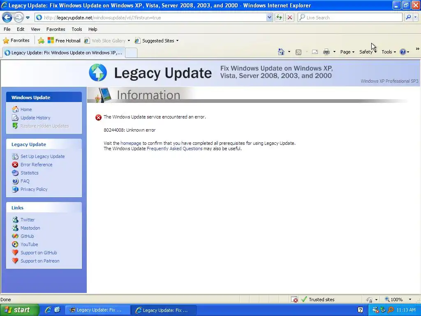Open the Page command menu
The width and height of the screenshot is (421, 316).
point(347,52)
